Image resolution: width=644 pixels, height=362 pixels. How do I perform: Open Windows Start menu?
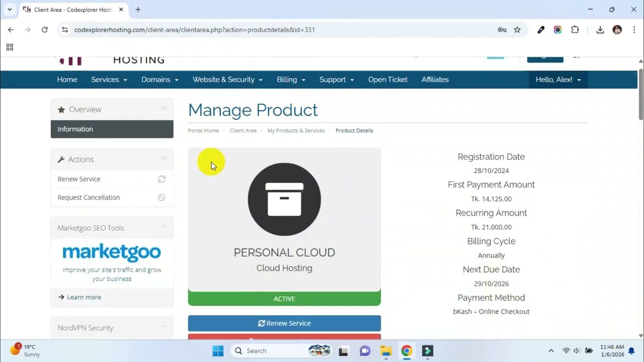[218, 351]
